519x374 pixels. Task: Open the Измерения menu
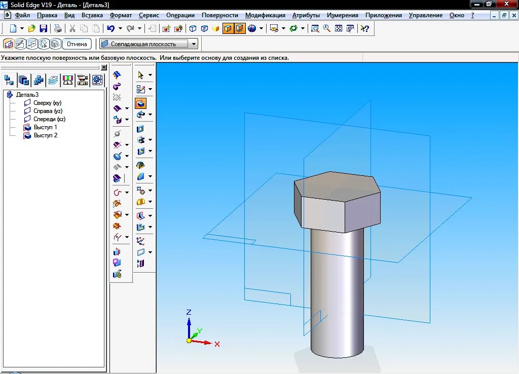pyautogui.click(x=342, y=15)
